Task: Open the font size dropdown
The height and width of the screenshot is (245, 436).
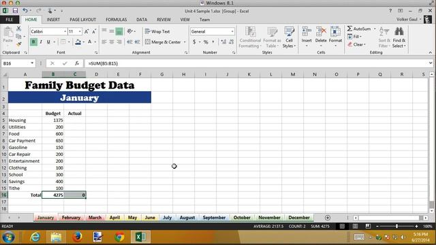Action: (80, 31)
